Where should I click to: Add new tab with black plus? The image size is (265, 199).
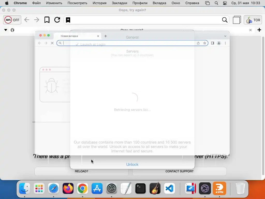point(259,30)
